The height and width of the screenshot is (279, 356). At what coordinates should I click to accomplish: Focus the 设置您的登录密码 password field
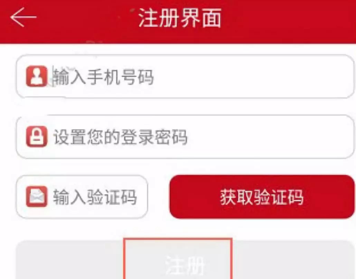tap(185, 137)
